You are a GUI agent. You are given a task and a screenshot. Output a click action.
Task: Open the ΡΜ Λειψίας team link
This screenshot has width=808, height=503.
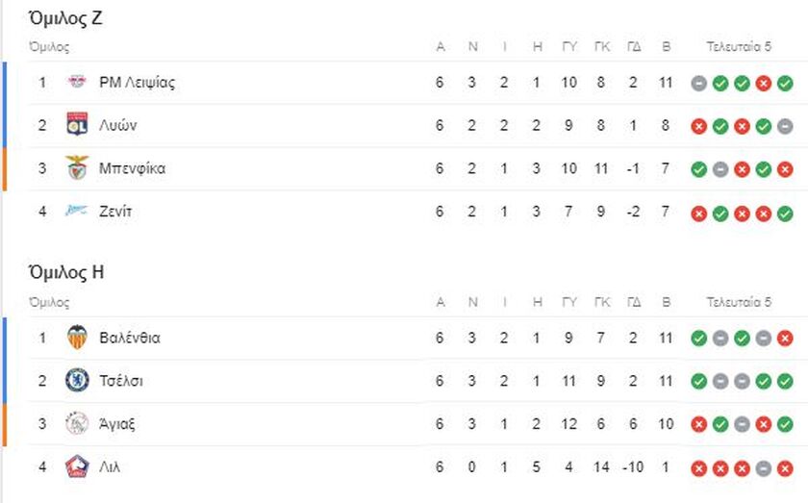137,82
